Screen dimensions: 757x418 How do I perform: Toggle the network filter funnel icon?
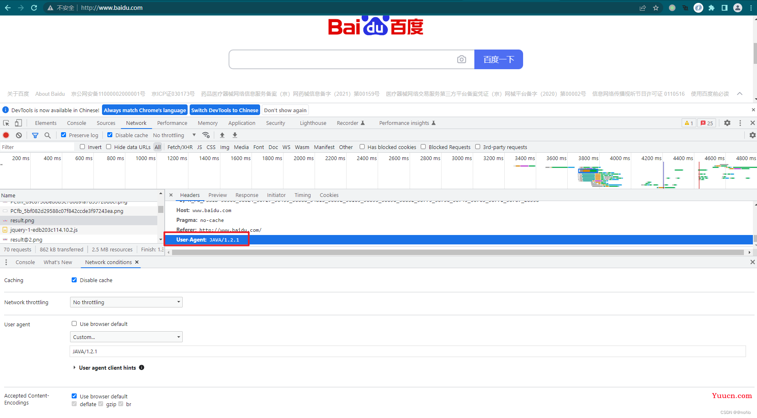click(x=35, y=135)
